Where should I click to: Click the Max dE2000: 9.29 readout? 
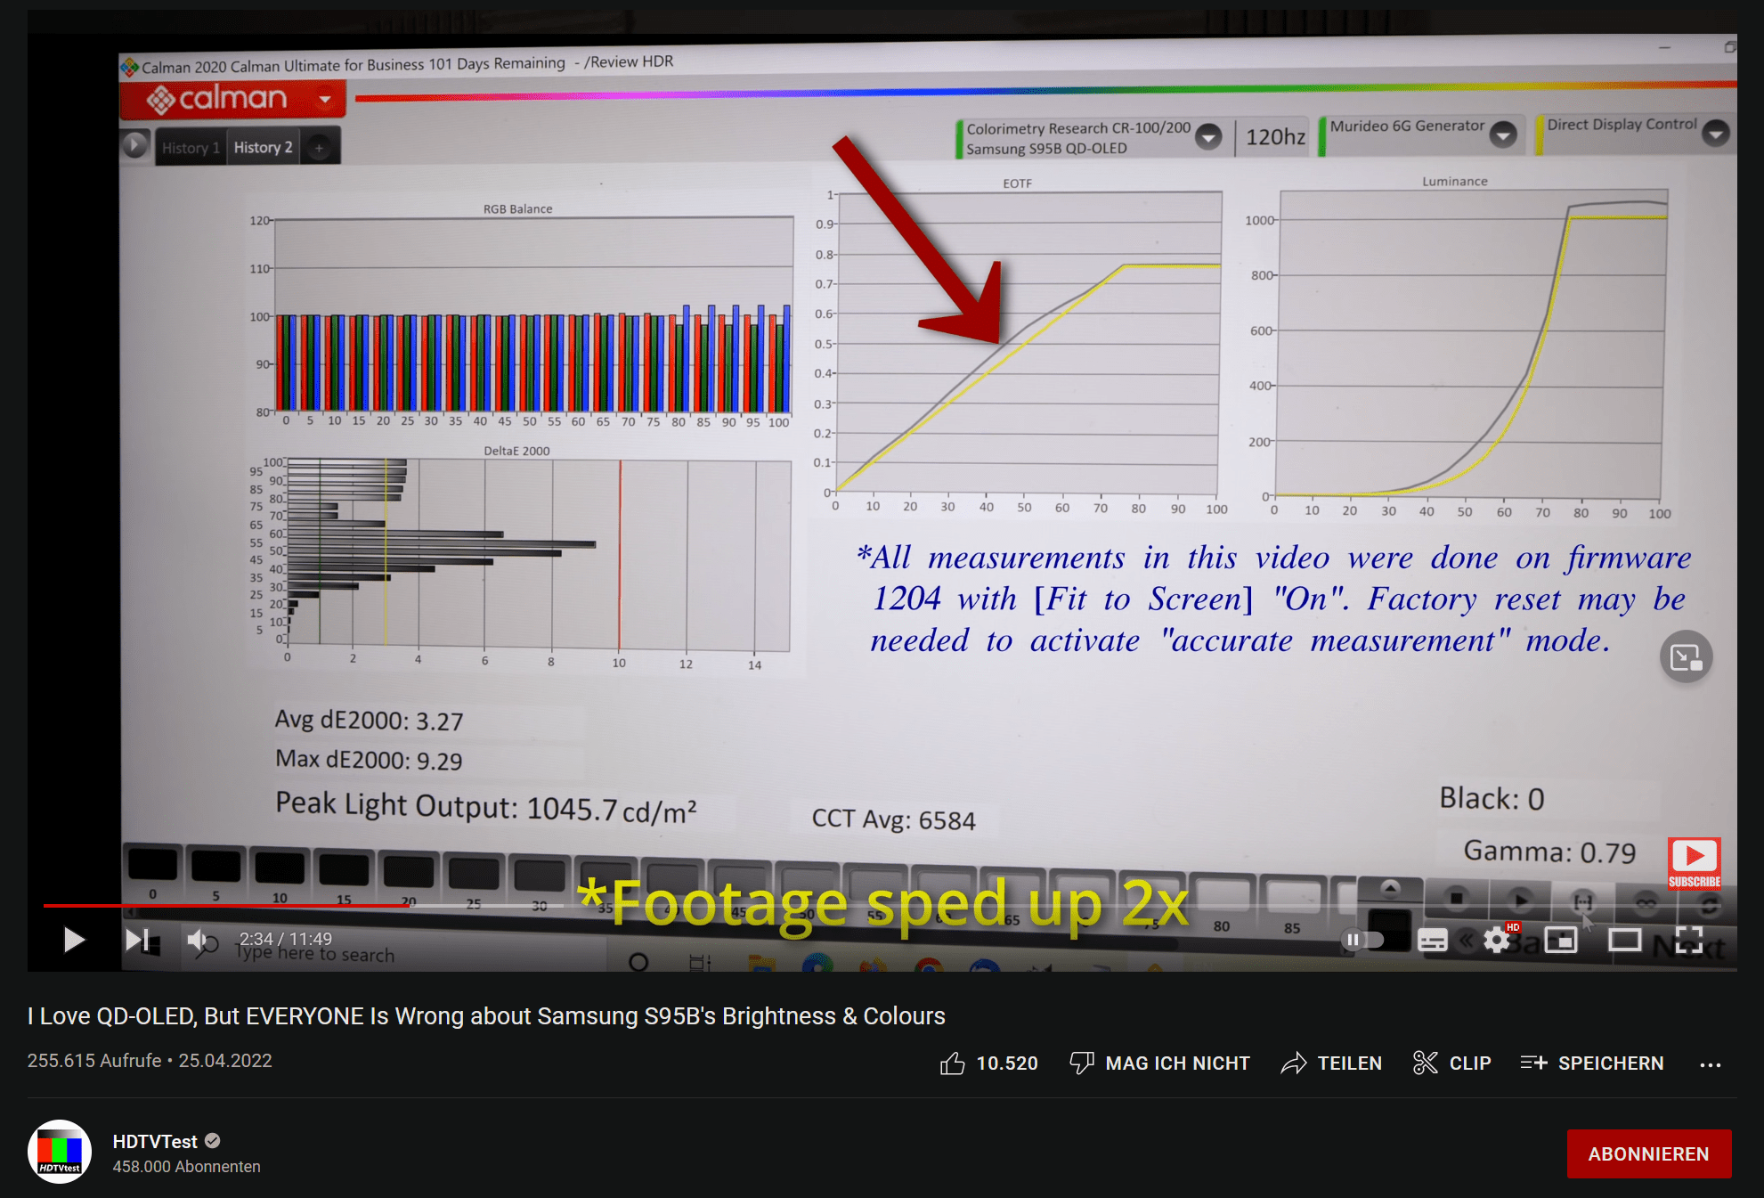369,759
